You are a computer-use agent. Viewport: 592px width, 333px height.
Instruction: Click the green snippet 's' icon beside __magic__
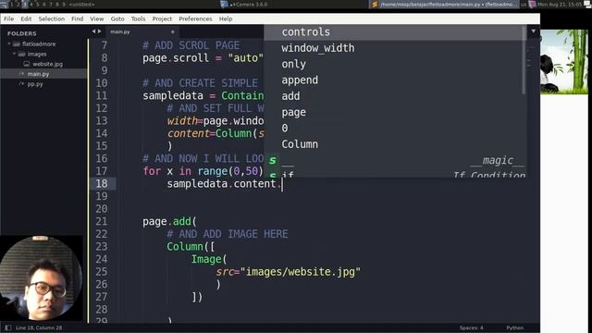(x=272, y=160)
